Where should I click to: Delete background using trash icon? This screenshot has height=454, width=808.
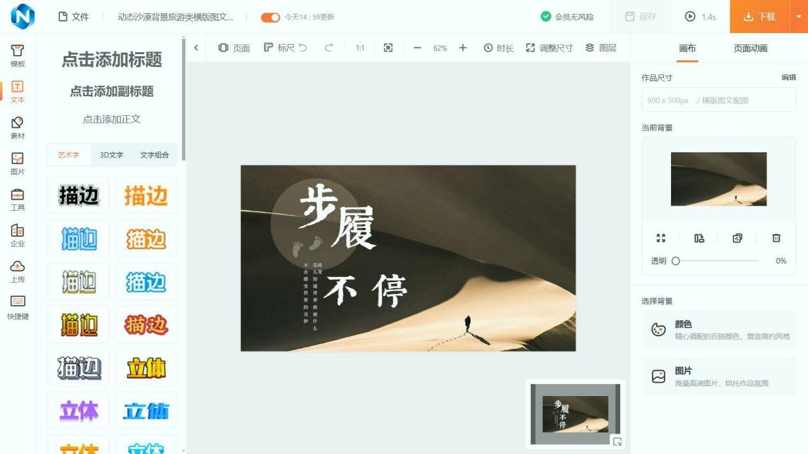pos(776,238)
